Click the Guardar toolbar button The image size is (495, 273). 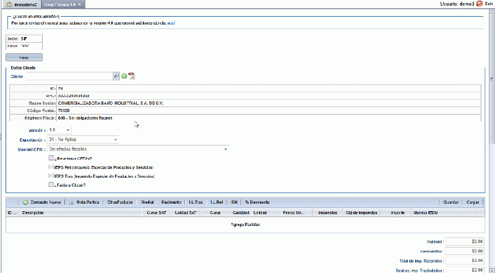tap(451, 202)
